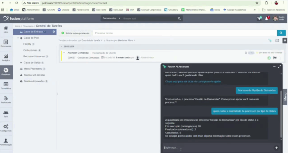The image size is (288, 153).
Task: Send message with the arrow button
Action: click(276, 148)
